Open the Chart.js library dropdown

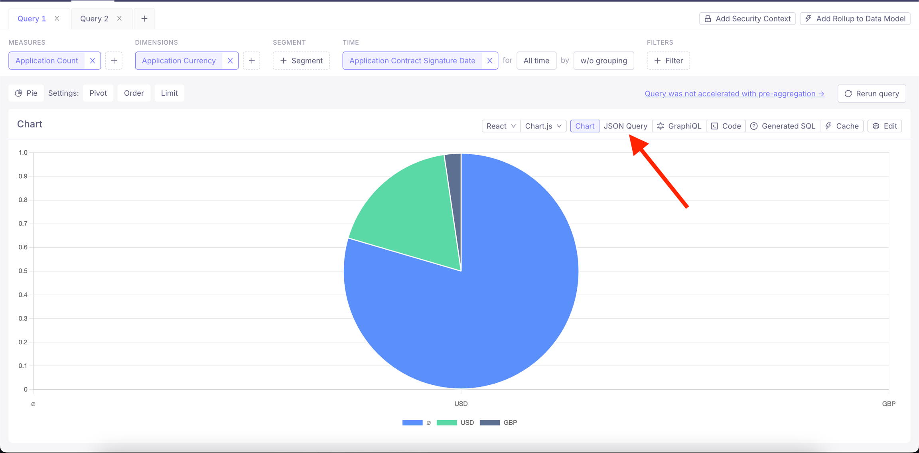[x=543, y=126]
